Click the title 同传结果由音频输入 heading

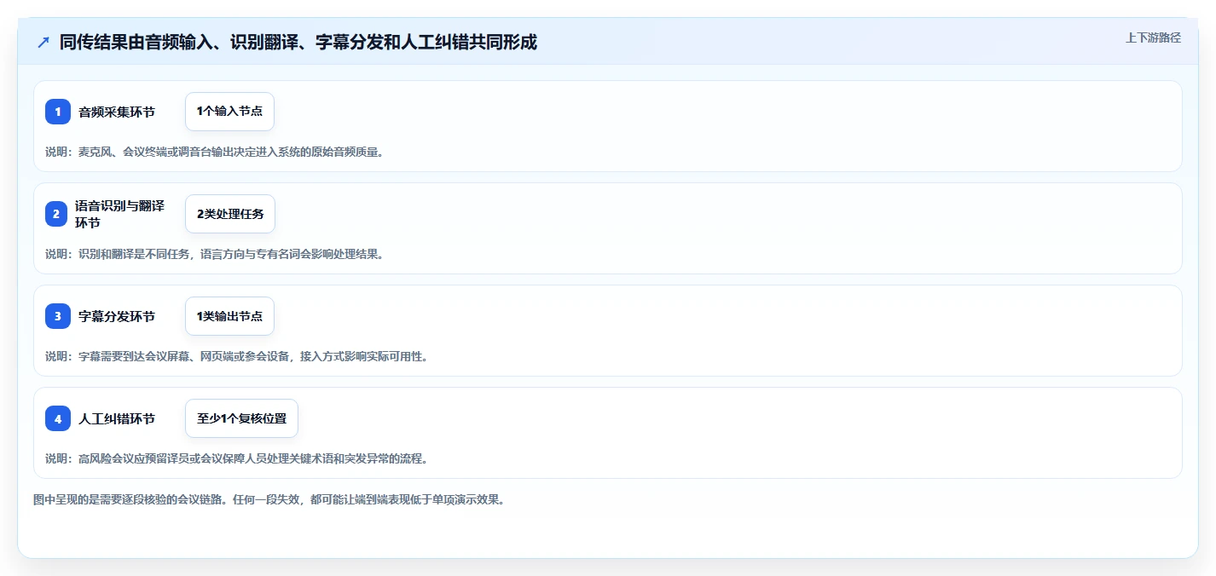(x=298, y=43)
